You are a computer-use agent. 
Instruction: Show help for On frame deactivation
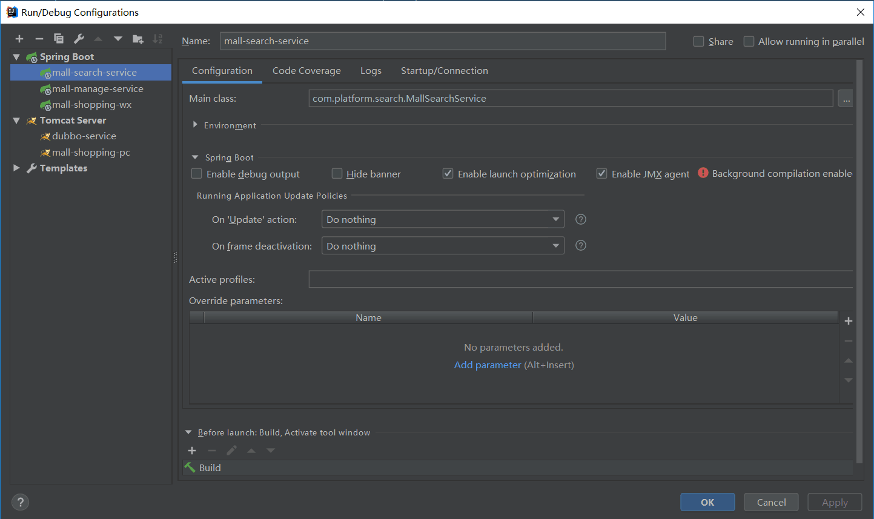[581, 245]
